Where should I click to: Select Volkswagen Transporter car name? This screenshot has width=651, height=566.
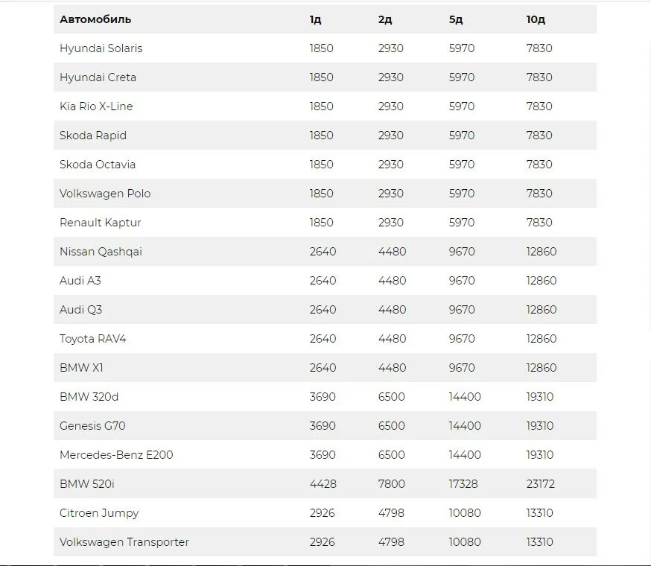pyautogui.click(x=124, y=542)
